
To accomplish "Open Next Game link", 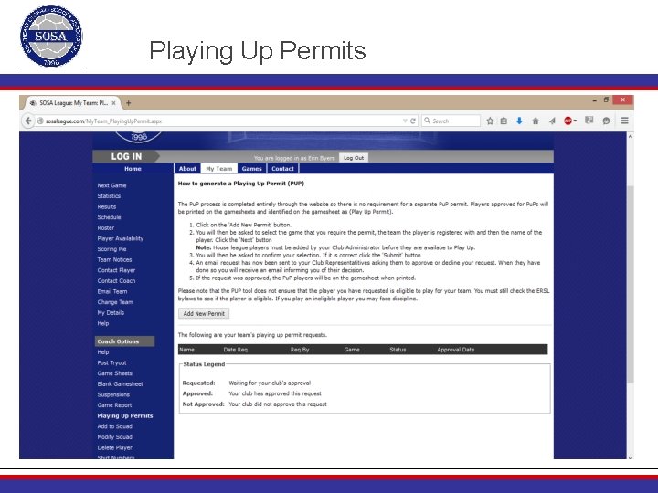I will click(x=111, y=185).
